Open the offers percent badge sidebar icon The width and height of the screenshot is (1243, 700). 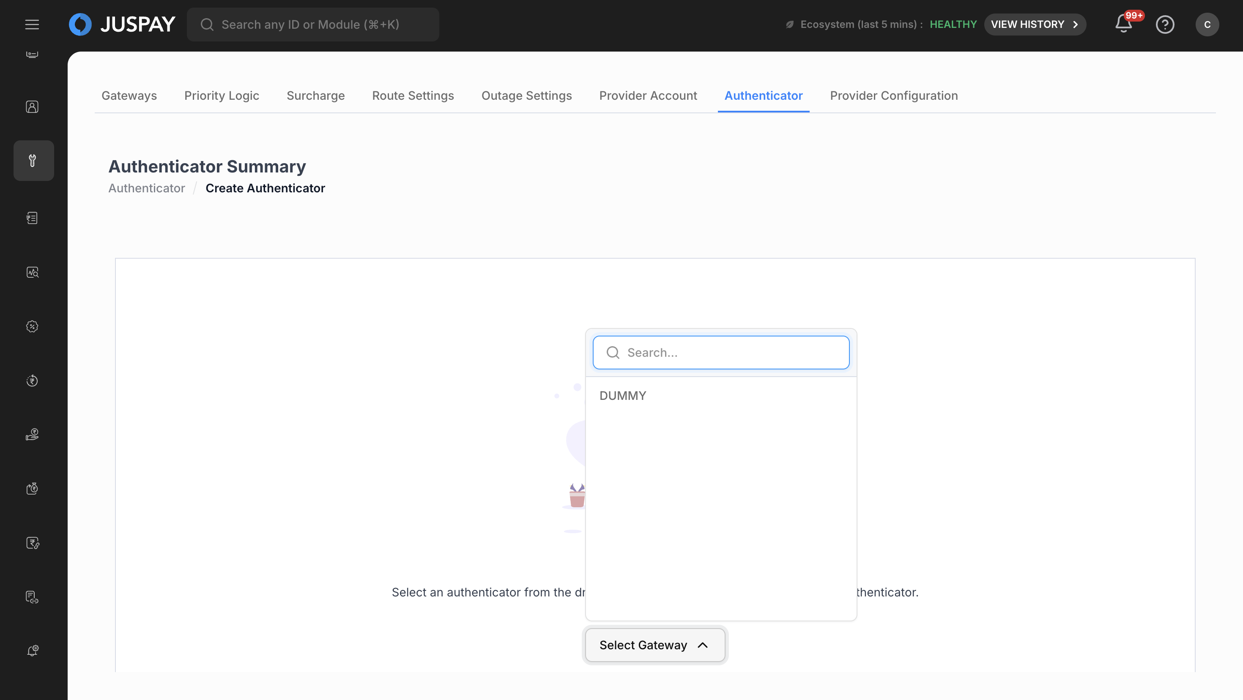(x=32, y=327)
